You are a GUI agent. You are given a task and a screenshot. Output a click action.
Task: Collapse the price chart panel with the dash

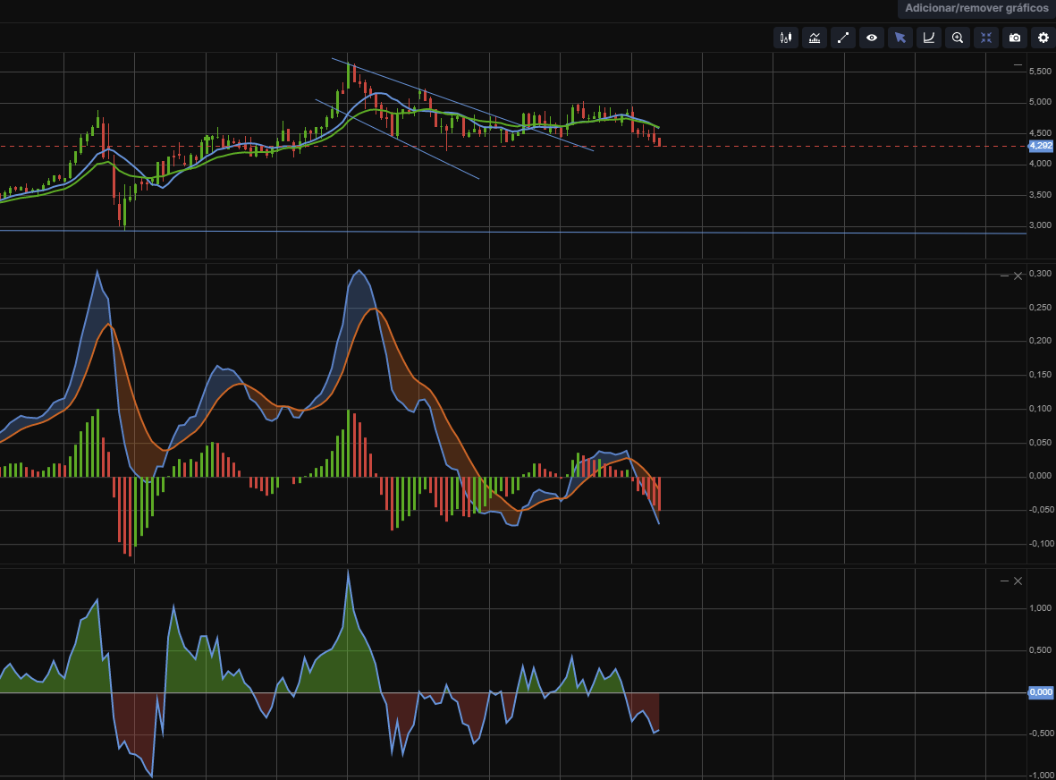click(1018, 65)
